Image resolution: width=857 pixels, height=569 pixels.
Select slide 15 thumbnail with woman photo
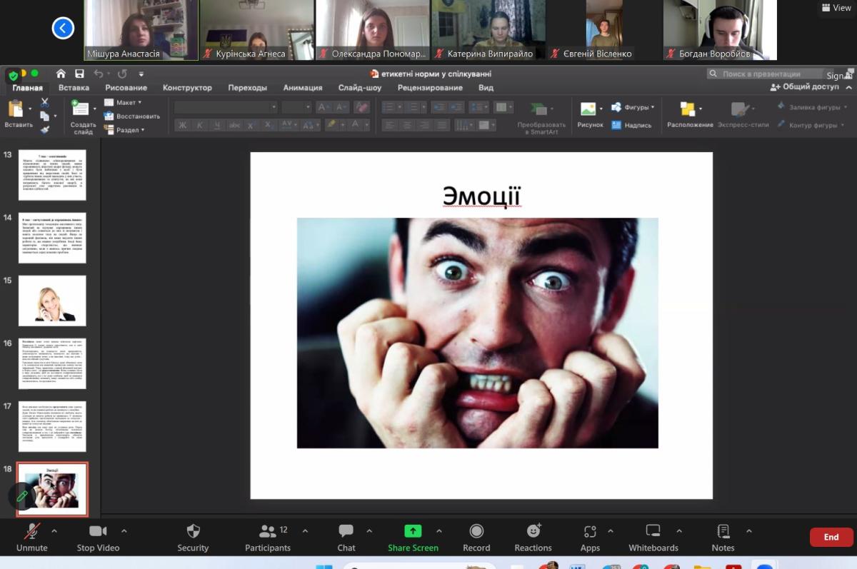point(52,301)
